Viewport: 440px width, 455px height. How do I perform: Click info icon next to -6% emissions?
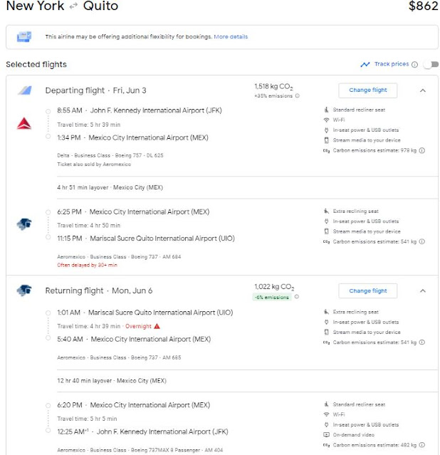[x=296, y=297]
